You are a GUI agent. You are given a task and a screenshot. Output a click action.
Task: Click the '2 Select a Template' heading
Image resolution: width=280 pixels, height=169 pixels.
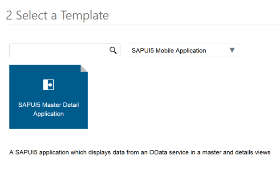pyautogui.click(x=57, y=16)
